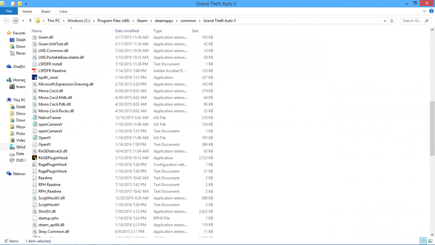Select openCameraV ASI file icon

(34, 124)
